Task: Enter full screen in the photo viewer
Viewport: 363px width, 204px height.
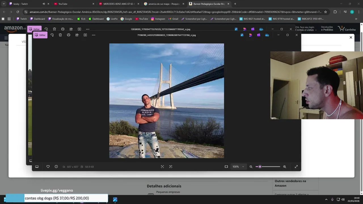Action: coord(296,167)
